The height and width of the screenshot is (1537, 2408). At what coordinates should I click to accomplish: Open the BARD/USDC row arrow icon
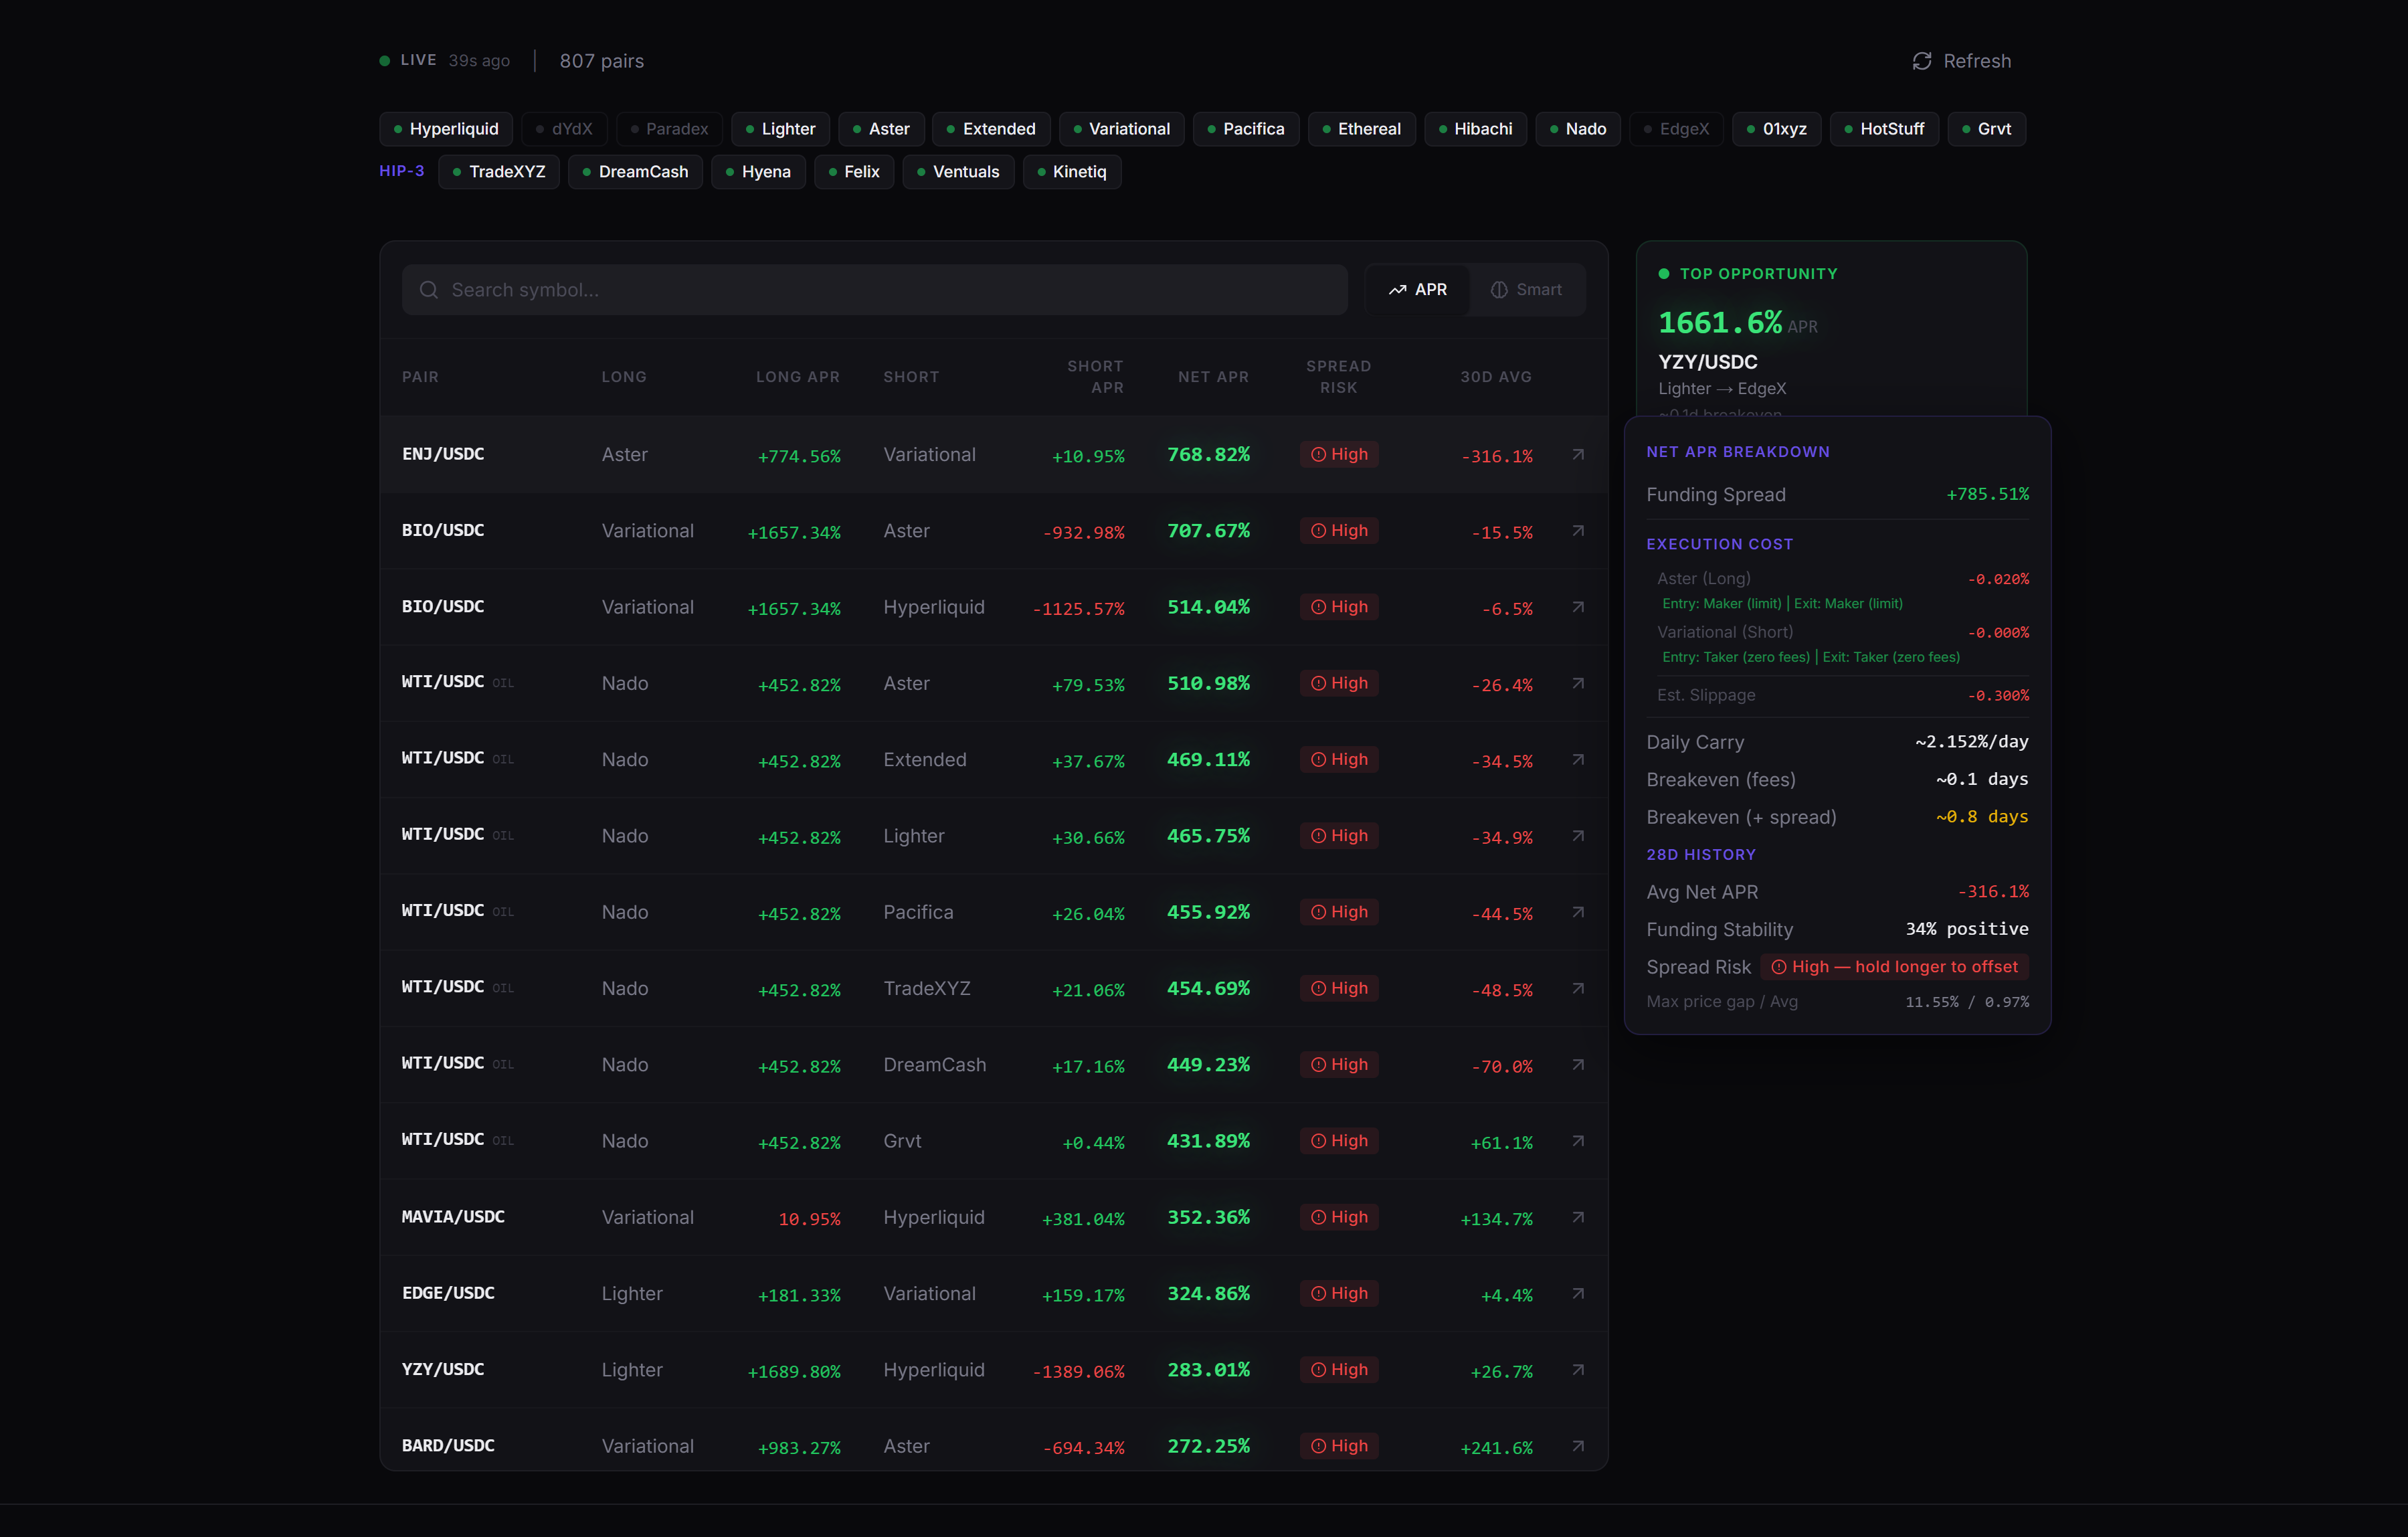click(x=1578, y=1446)
